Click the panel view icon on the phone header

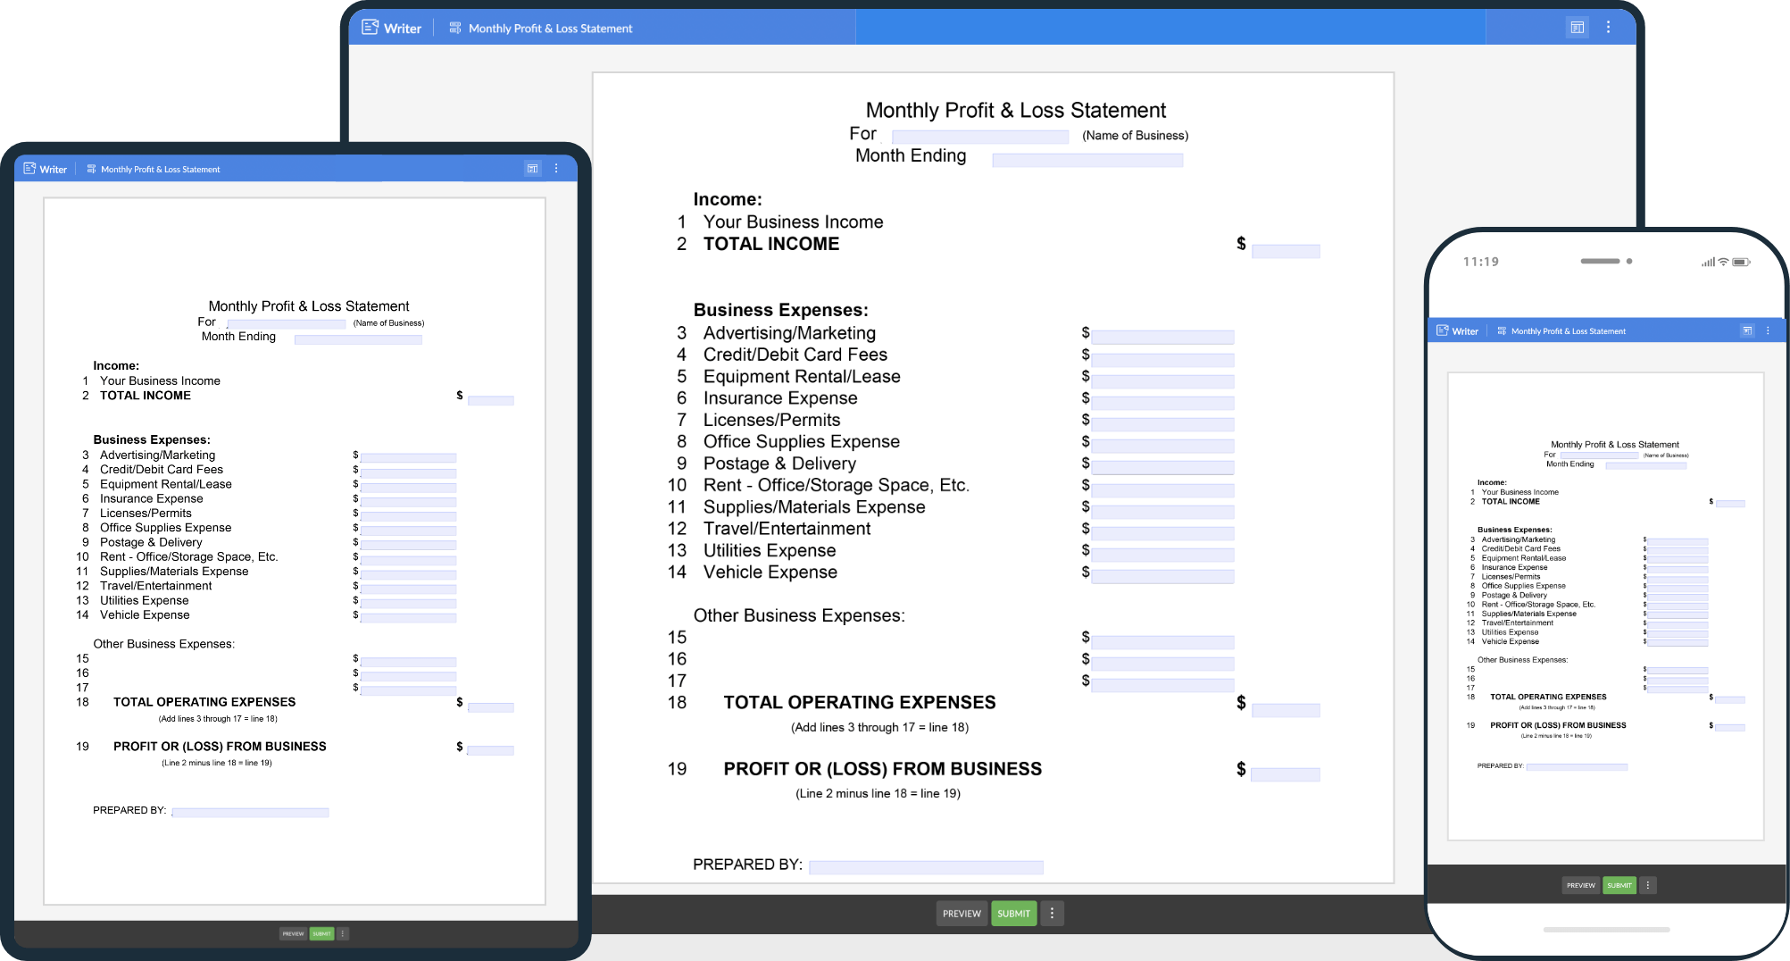(x=1747, y=330)
